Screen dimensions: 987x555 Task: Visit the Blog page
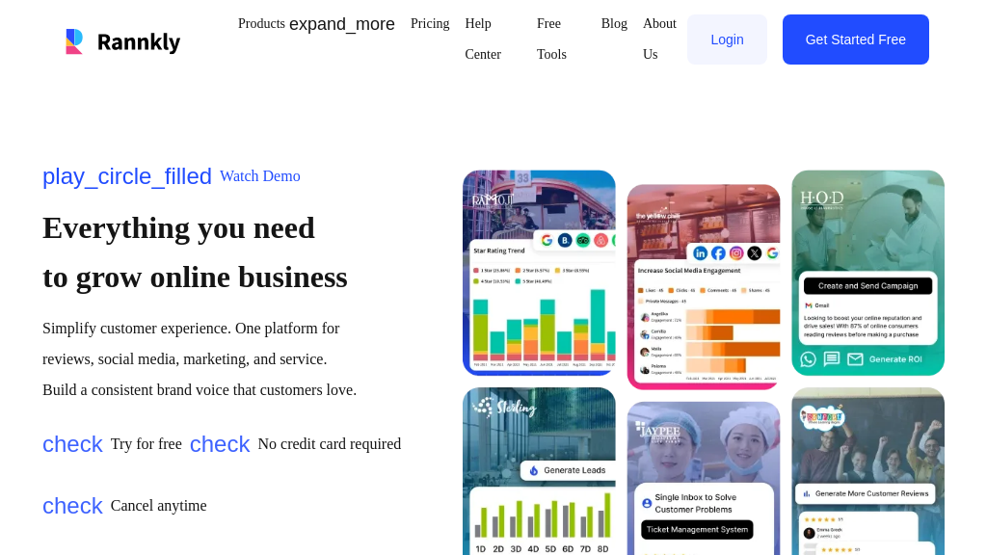tap(614, 23)
